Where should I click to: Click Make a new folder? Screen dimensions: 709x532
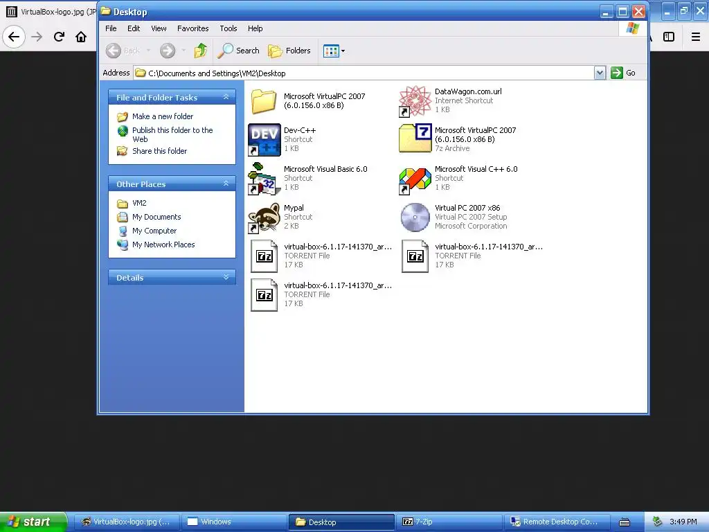point(162,116)
